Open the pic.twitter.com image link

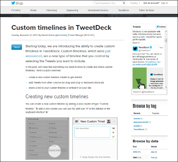pyautogui.click(x=145, y=65)
